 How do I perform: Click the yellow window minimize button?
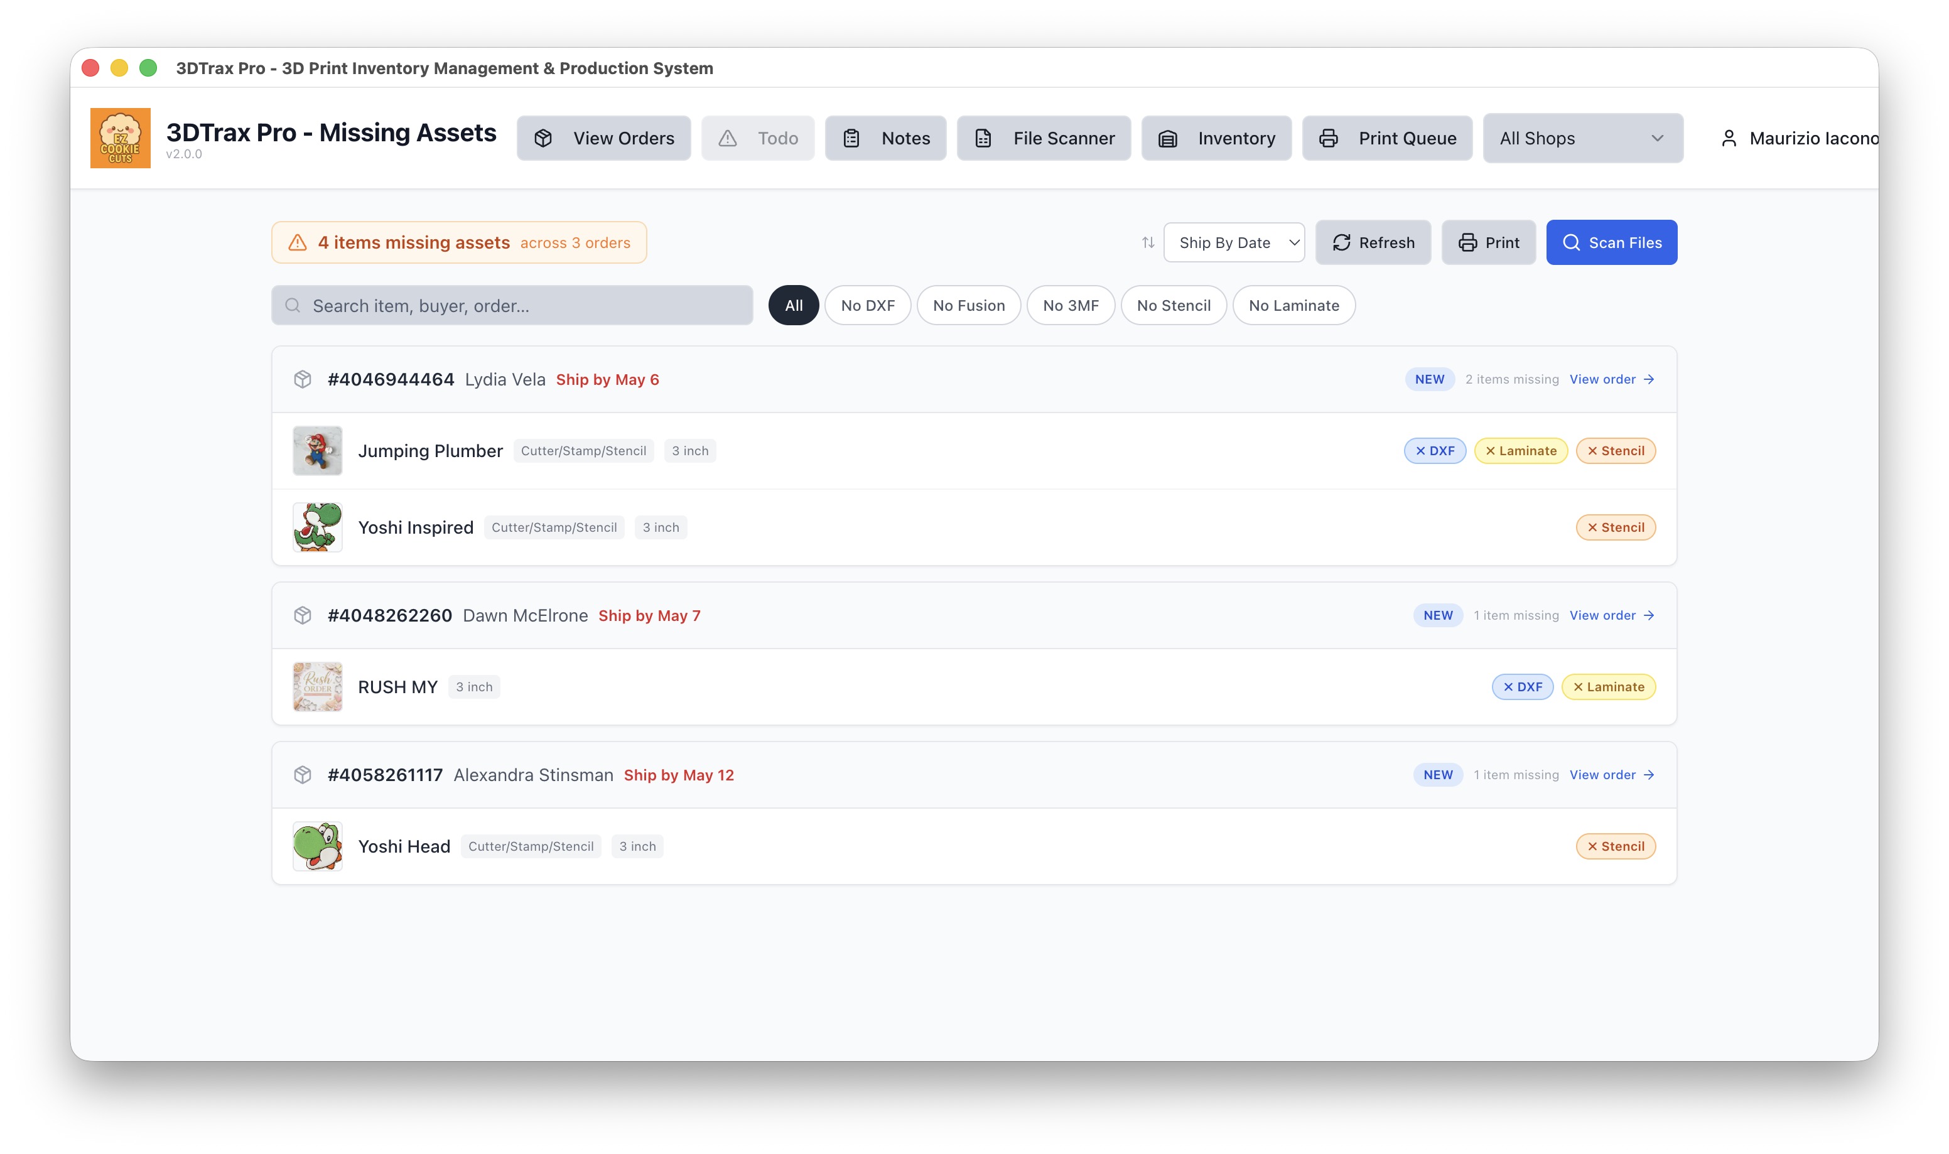(x=119, y=68)
